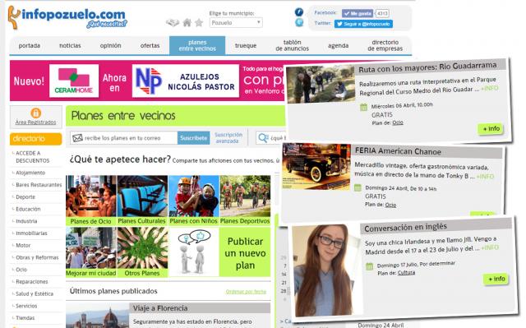The image size is (526, 328).
Task: Click the envelope icon in subscription box
Action: pyautogui.click(x=77, y=138)
